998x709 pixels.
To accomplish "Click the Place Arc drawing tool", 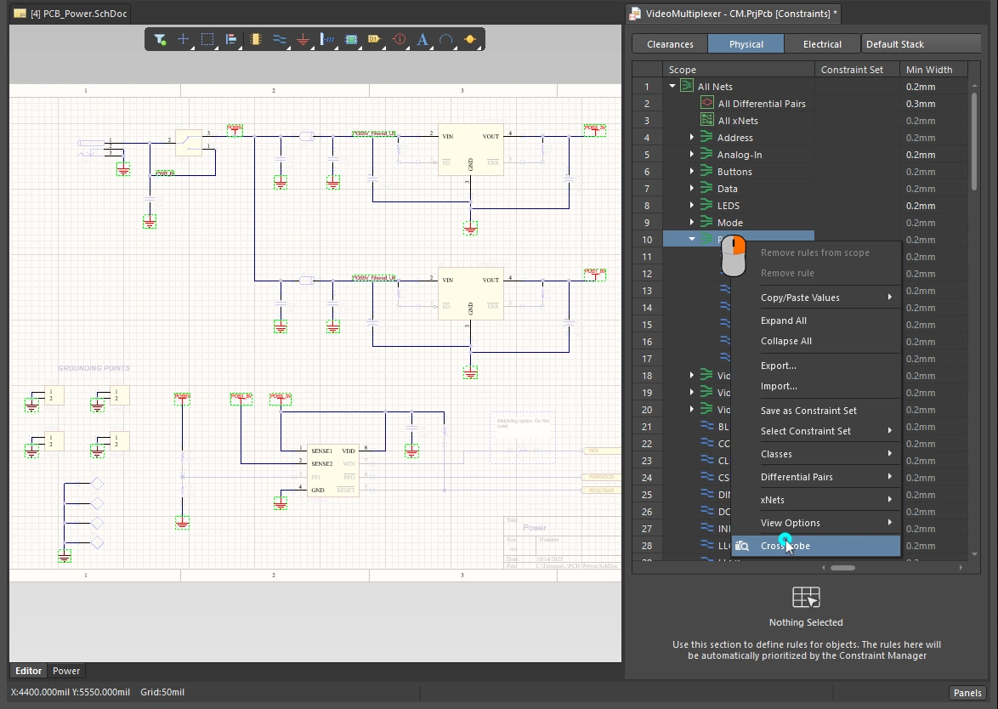I will (x=445, y=39).
